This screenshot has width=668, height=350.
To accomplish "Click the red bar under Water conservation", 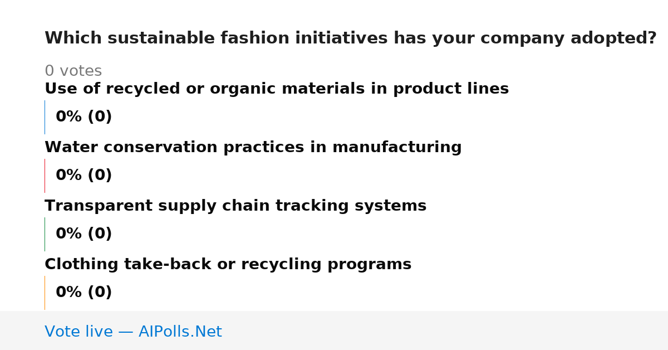I will tap(45, 176).
